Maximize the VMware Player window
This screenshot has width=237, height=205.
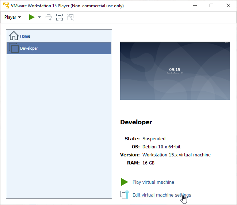[x=211, y=6]
